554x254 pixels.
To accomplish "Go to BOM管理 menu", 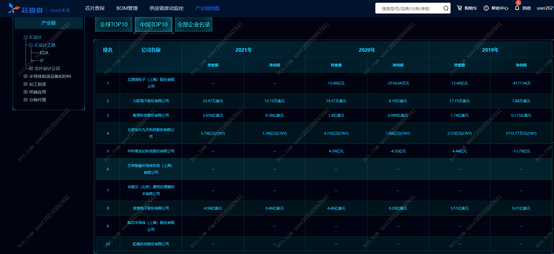I will pos(127,8).
